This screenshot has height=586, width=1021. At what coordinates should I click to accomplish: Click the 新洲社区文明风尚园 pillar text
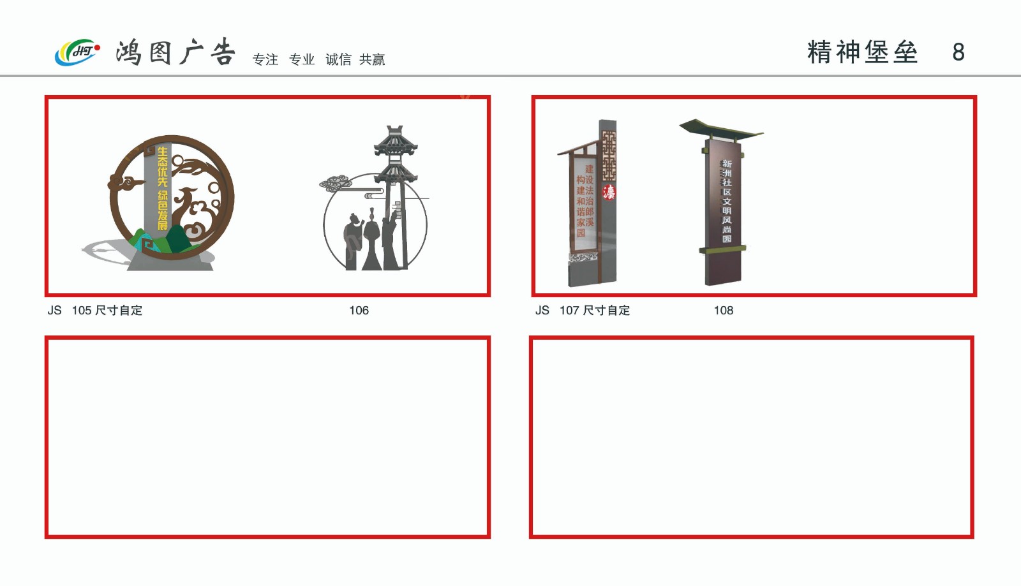[x=727, y=201]
